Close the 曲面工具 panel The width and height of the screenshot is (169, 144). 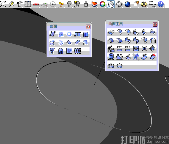click(x=155, y=25)
